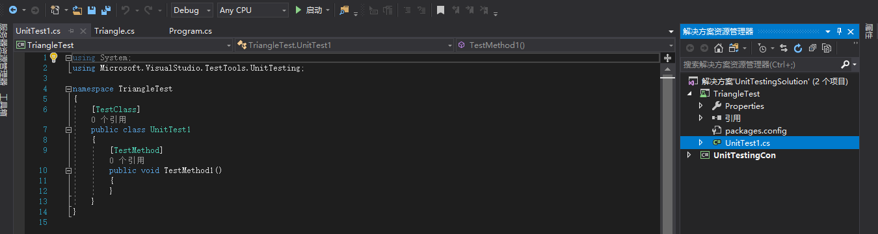Screen dimensions: 878x234
Task: Expand the UnitTestingCon project node
Action: click(689, 156)
